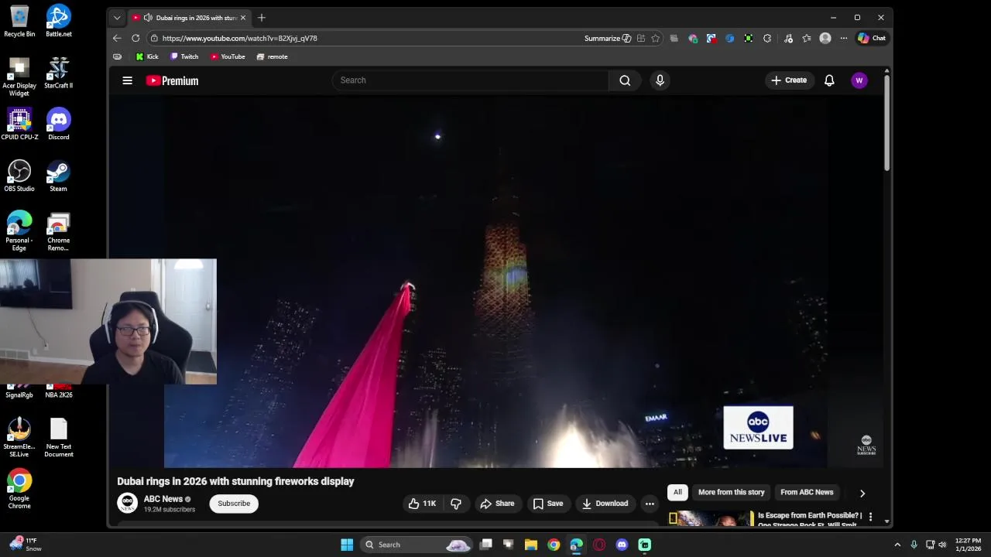Screen dimensions: 991x557
Task: Click the Summarize button in address bar
Action: click(x=608, y=38)
